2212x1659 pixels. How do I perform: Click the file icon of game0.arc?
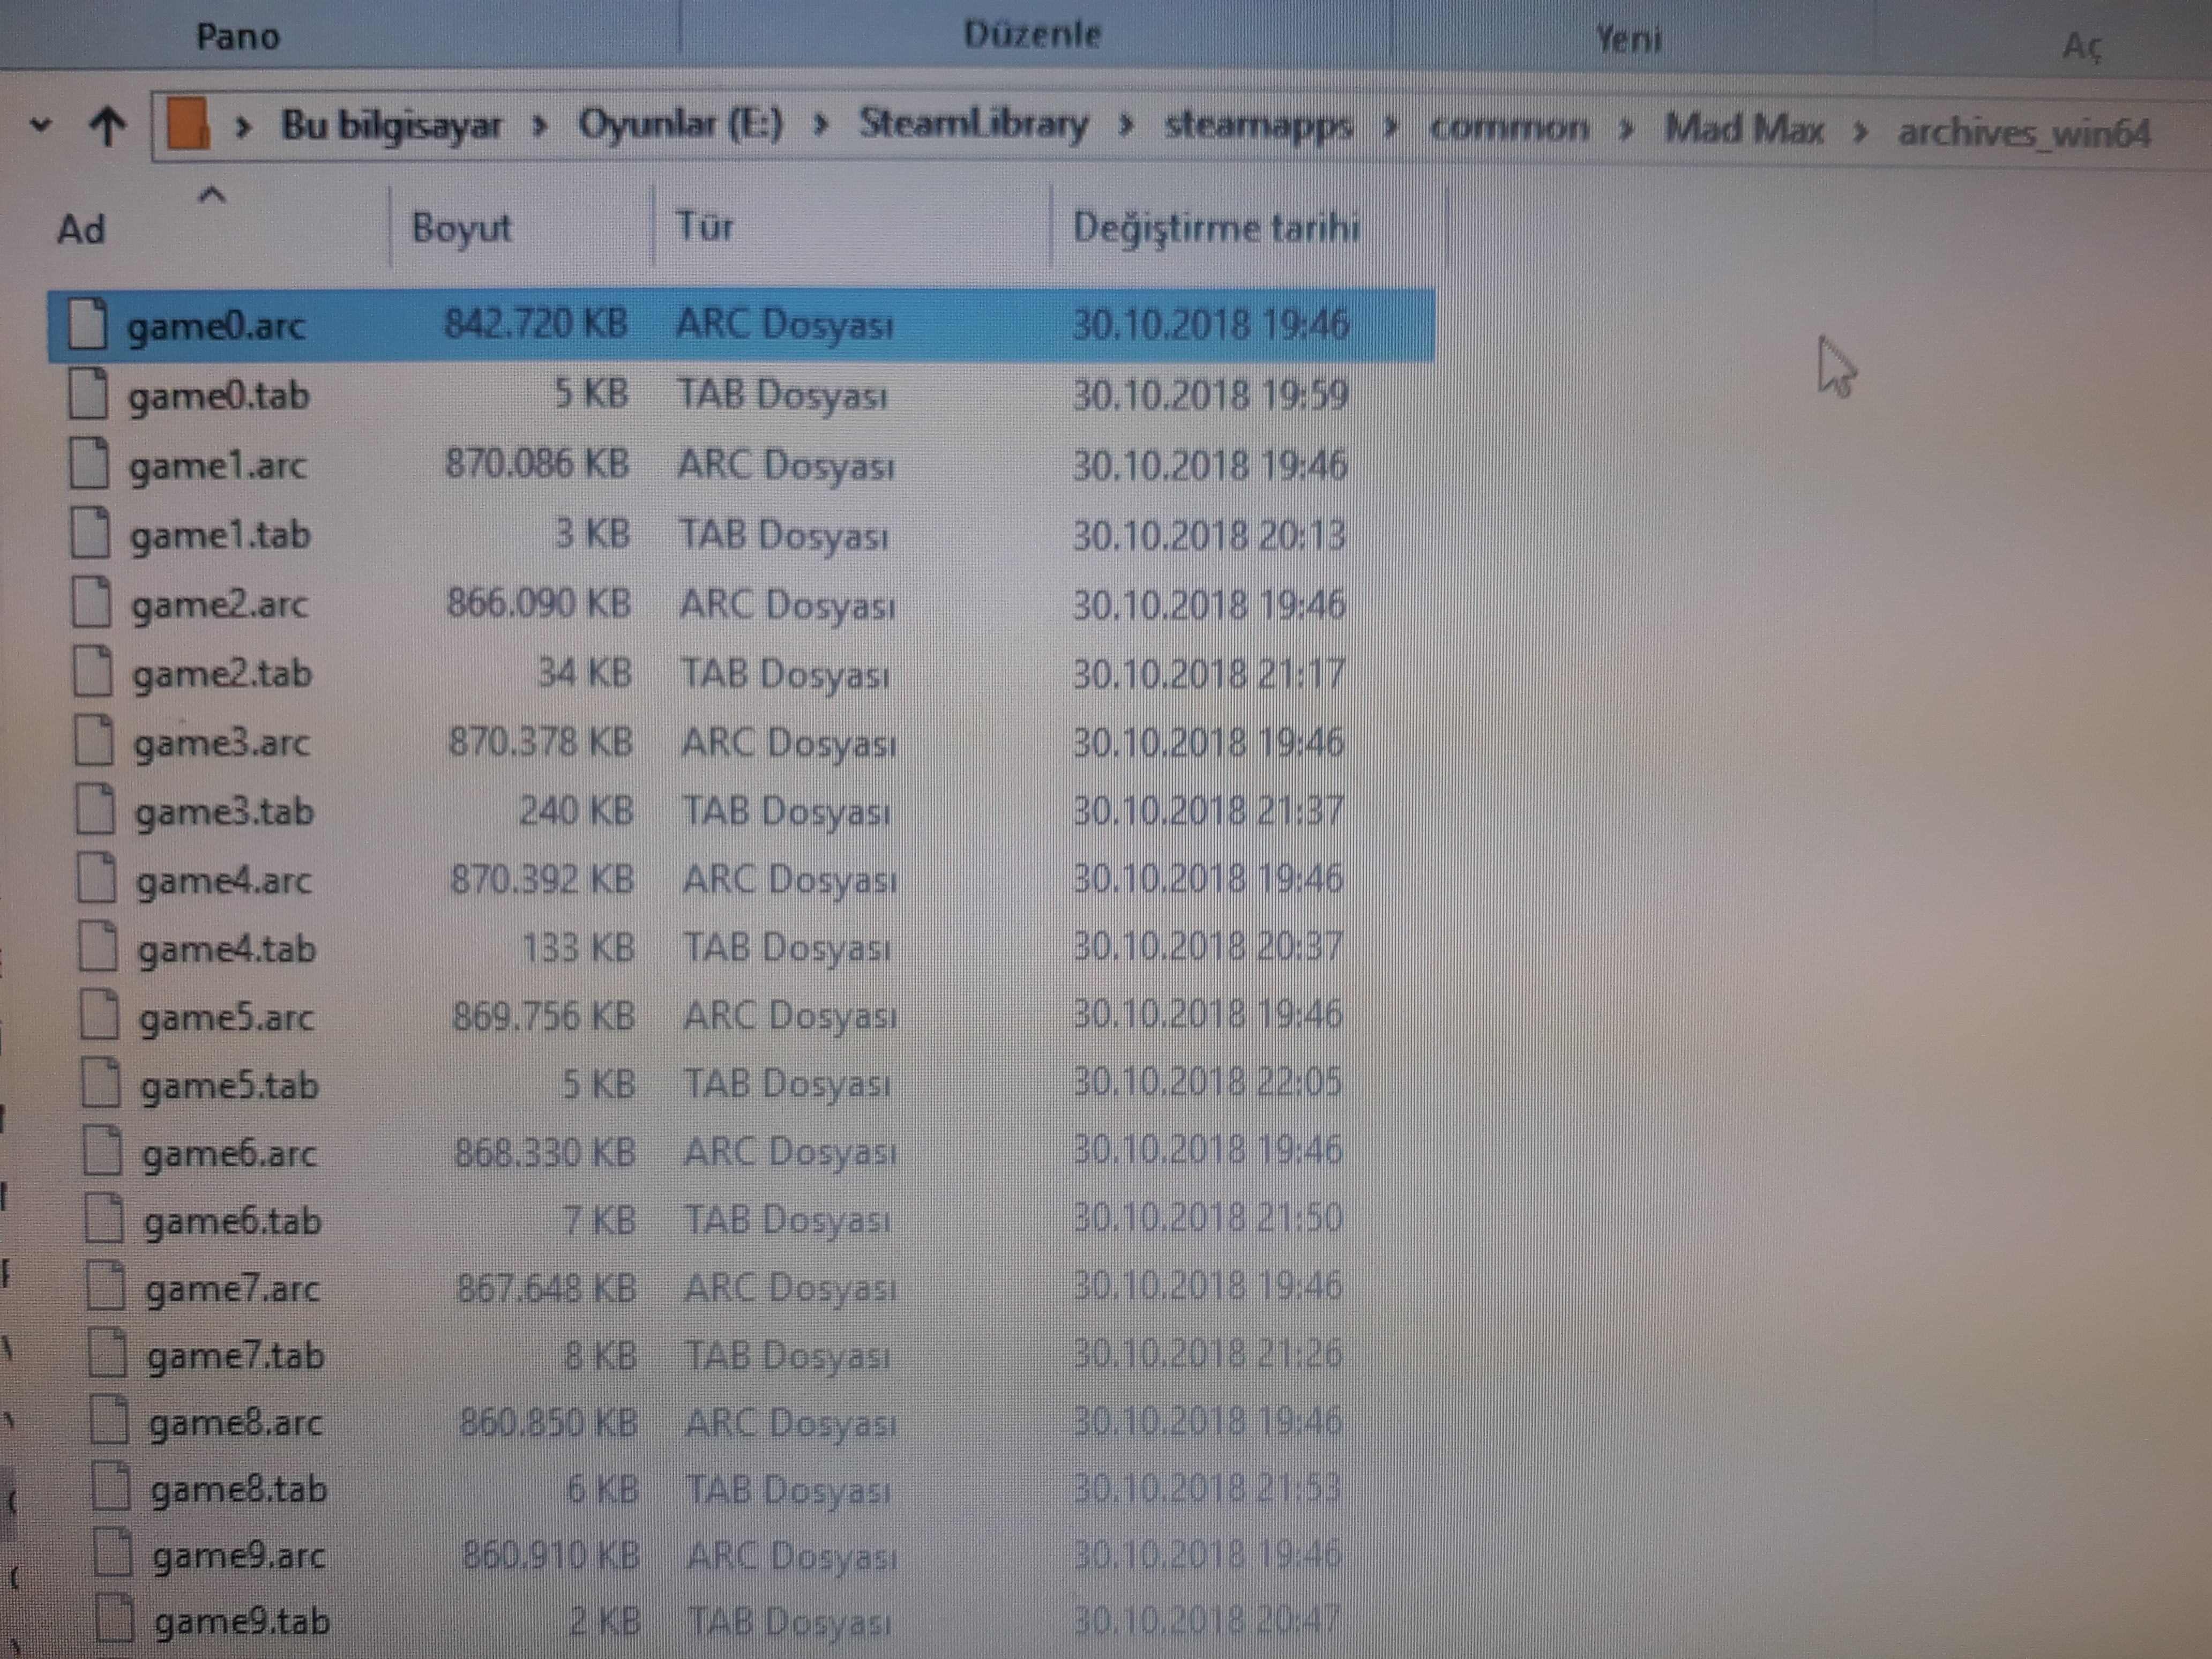coord(87,324)
